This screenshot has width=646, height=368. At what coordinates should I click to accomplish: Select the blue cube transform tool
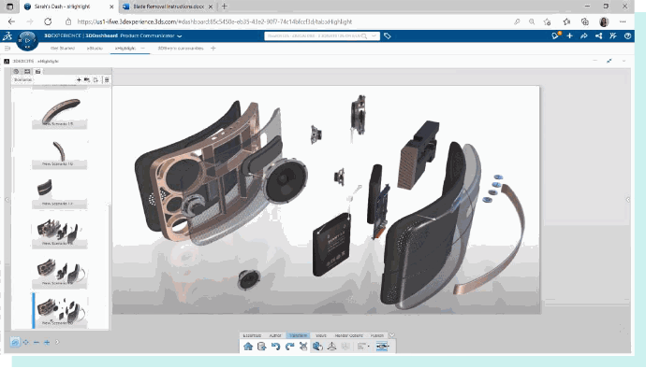click(317, 347)
